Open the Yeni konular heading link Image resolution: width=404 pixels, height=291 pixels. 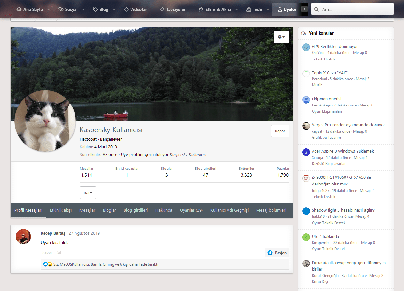click(x=321, y=33)
